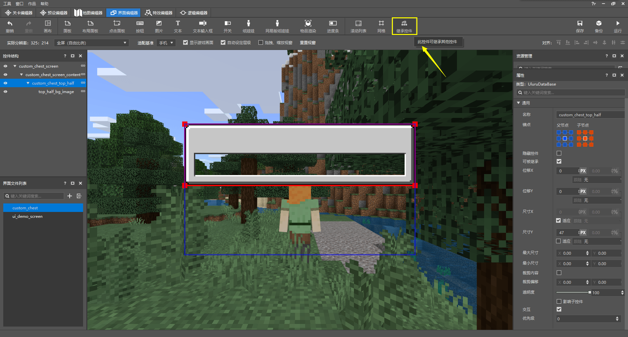
Task: Add a 网格 grid control
Action: click(x=381, y=26)
